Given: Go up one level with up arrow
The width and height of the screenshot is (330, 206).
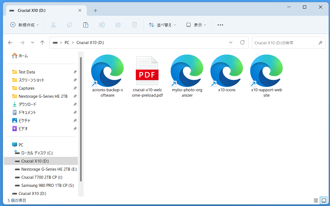Looking at the screenshot, I should (x=42, y=43).
